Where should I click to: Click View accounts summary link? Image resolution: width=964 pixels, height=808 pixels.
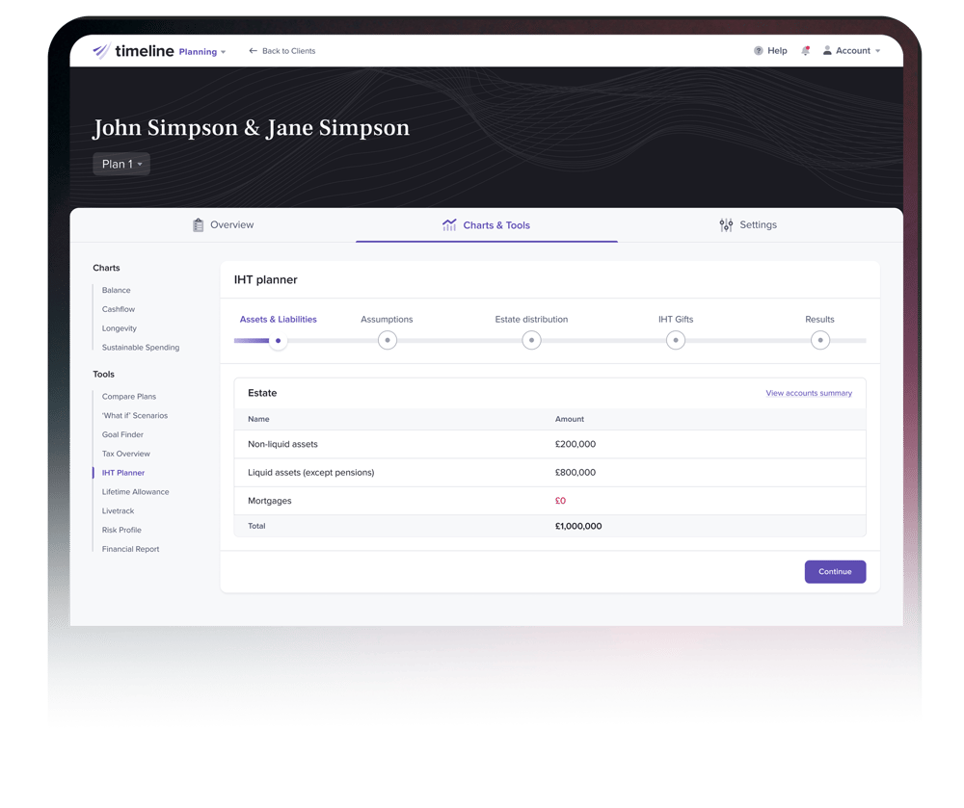[x=809, y=393]
